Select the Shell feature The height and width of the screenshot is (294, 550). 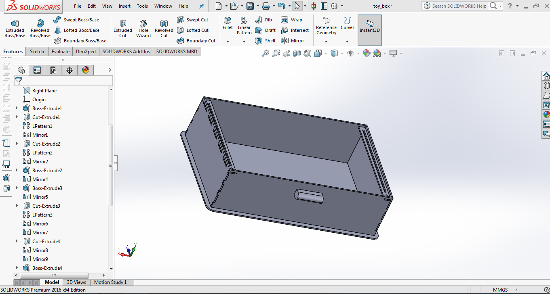(265, 41)
